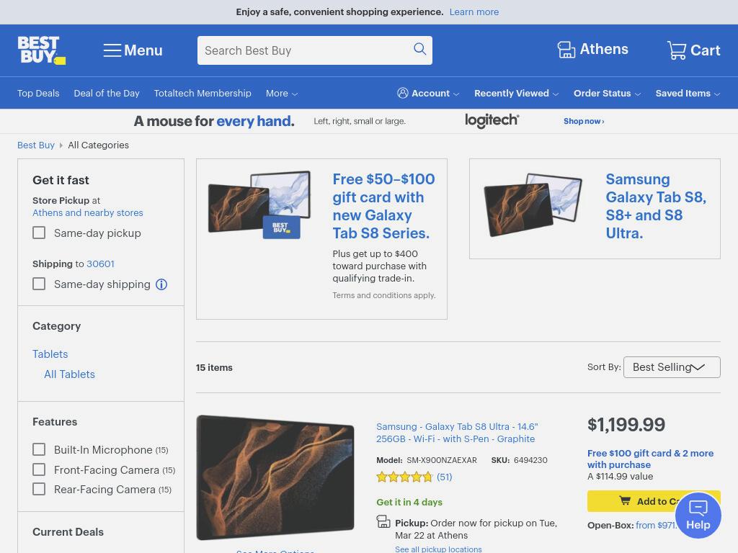Click the Athens store icon
The height and width of the screenshot is (553, 738).
coord(566,50)
